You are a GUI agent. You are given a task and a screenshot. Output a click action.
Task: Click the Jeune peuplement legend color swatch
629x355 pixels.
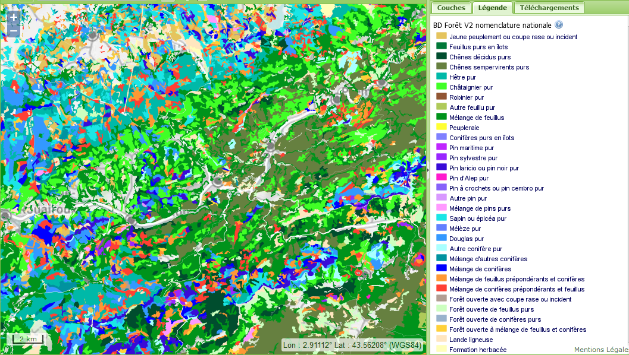(441, 36)
